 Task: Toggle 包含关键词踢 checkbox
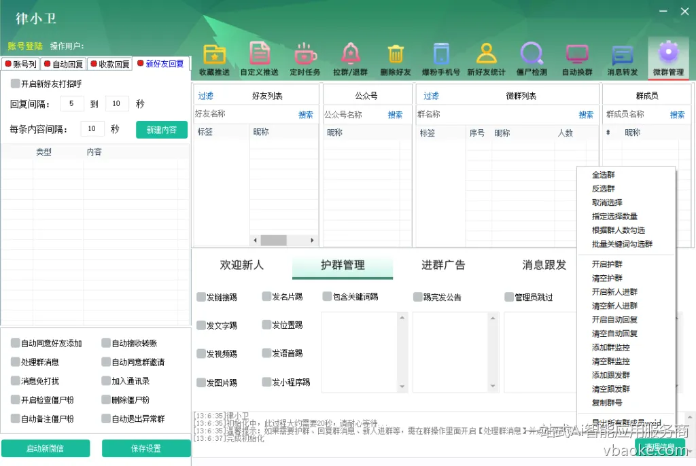coord(327,296)
